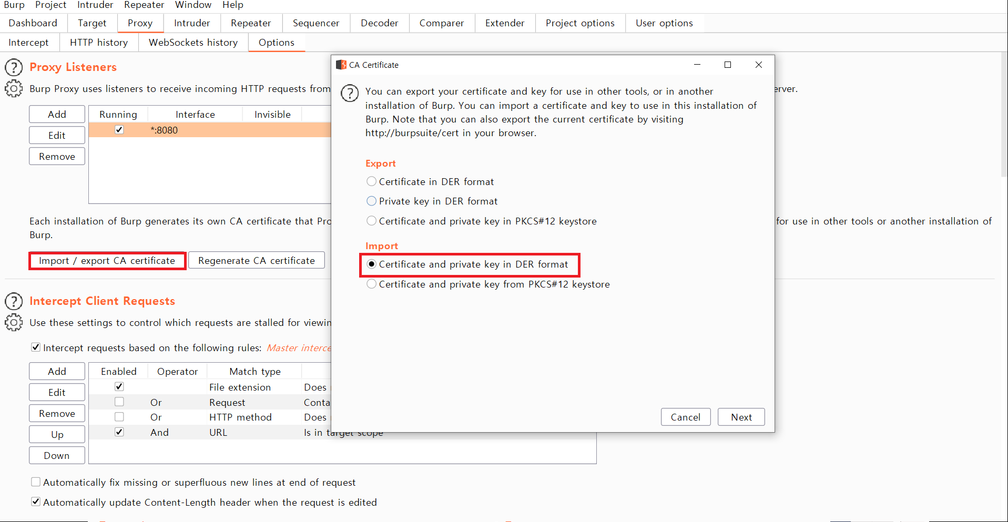Toggle the URL rule enabled checkbox
Image resolution: width=1008 pixels, height=522 pixels.
(119, 432)
